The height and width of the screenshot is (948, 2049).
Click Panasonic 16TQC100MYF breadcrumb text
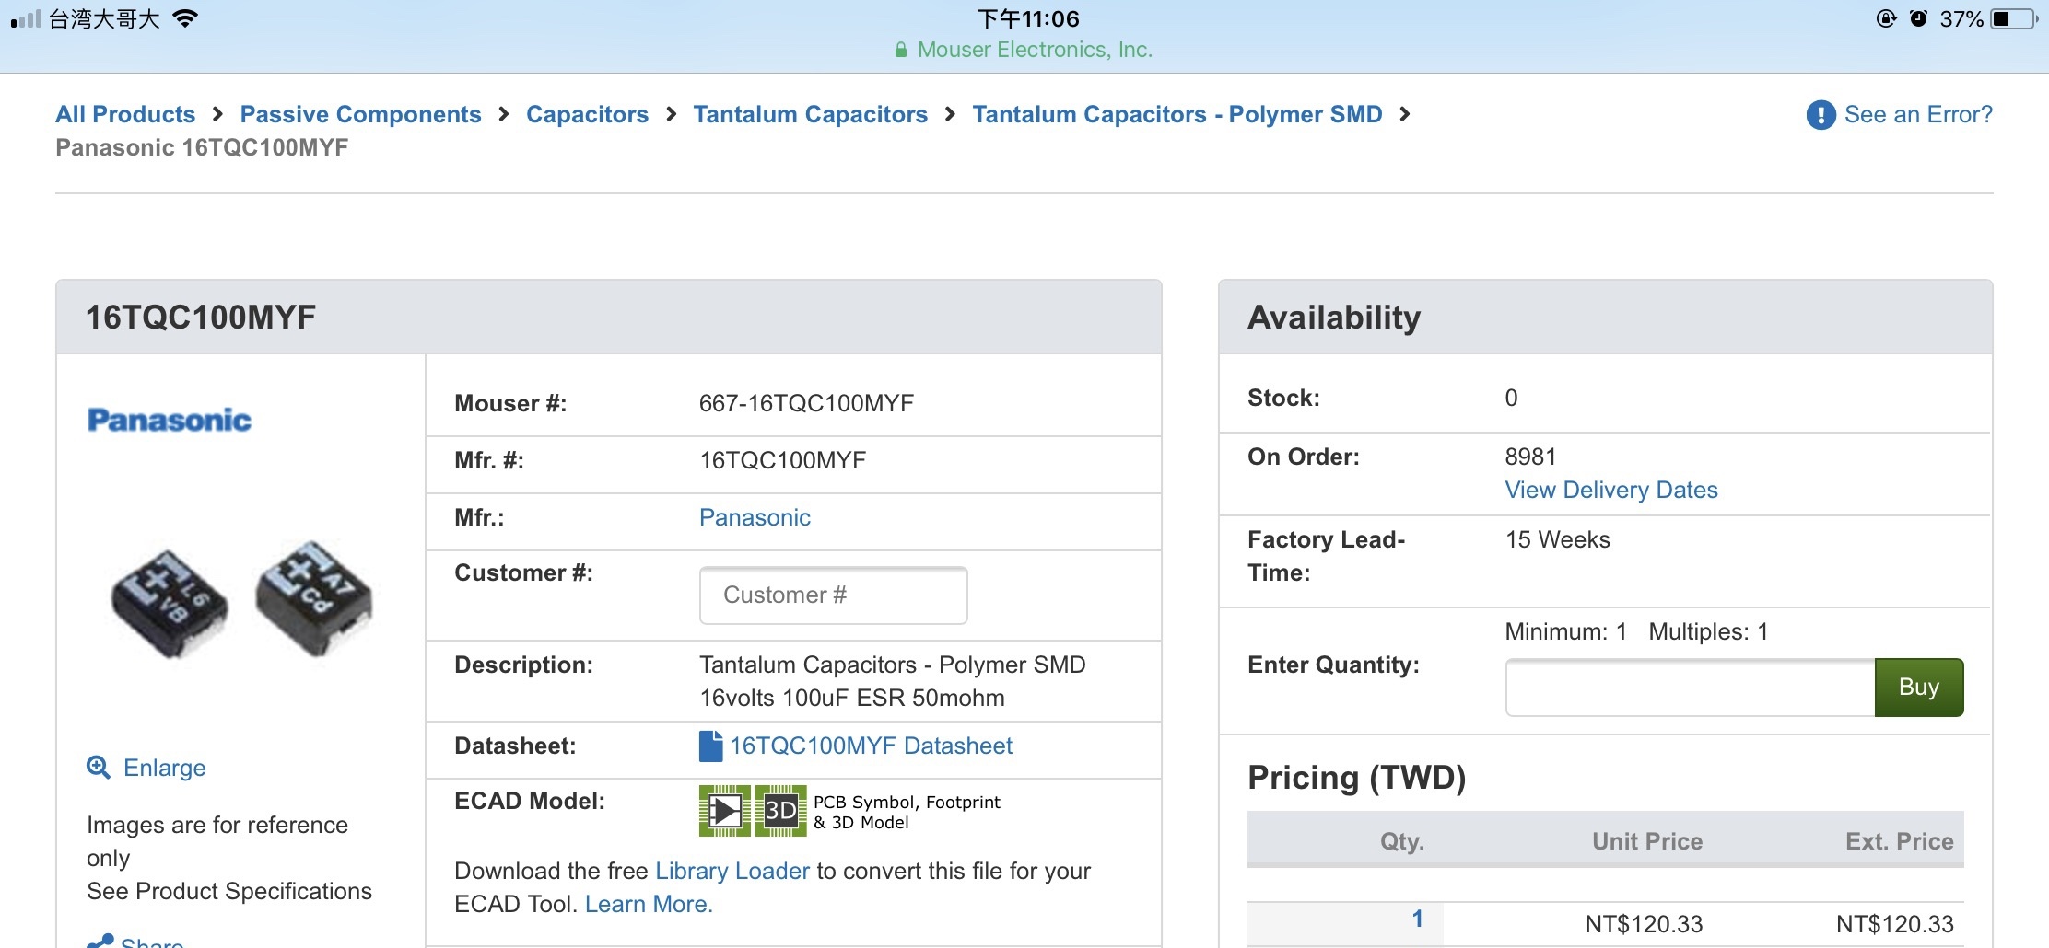click(x=202, y=147)
